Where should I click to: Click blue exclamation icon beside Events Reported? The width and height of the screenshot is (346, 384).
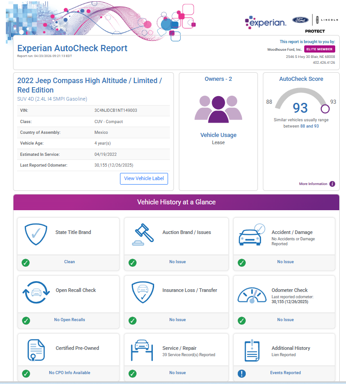[x=242, y=374]
